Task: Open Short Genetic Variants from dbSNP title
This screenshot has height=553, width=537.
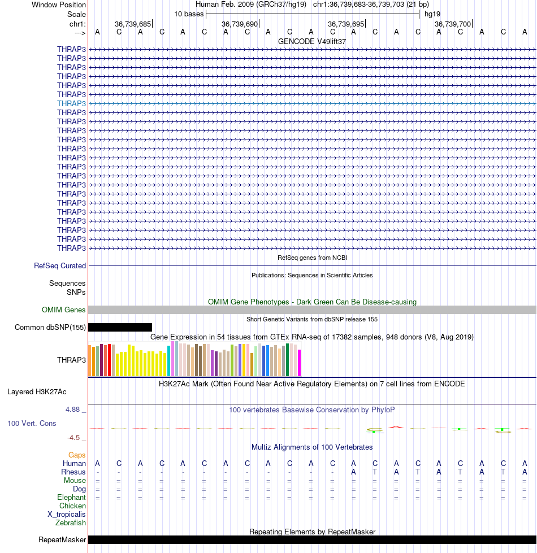Action: coord(312,319)
